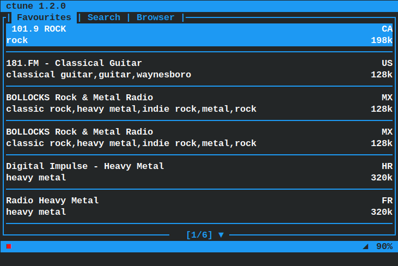This screenshot has width=398, height=266.
Task: Click the FR country code label
Action: coord(387,201)
